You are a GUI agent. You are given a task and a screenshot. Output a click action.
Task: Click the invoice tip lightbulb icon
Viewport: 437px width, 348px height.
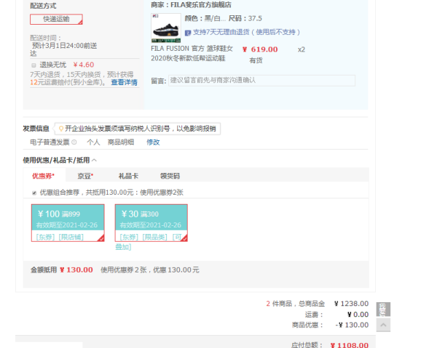coord(60,129)
